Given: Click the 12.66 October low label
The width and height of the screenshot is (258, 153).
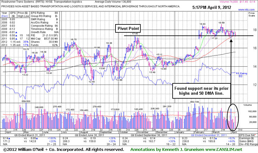Looking at the screenshot, I should click(x=119, y=80).
